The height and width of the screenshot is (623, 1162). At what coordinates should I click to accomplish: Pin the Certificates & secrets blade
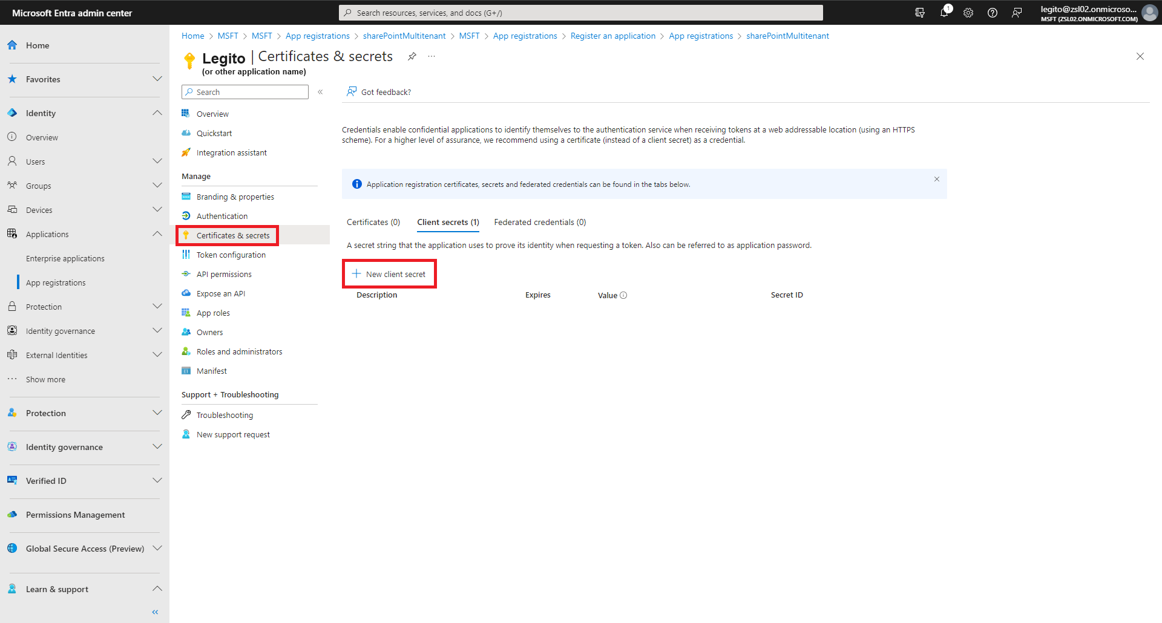412,56
